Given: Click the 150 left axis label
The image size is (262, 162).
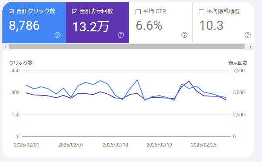Looking at the screenshot, I should 15,115.
